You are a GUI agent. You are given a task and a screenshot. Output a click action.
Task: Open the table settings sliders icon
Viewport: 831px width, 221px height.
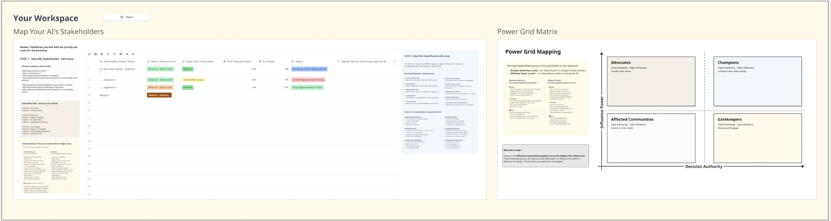point(127,54)
